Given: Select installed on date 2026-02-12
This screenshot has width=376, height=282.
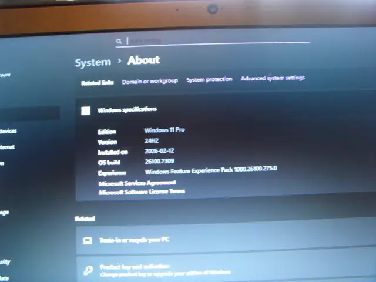Looking at the screenshot, I should (x=159, y=151).
